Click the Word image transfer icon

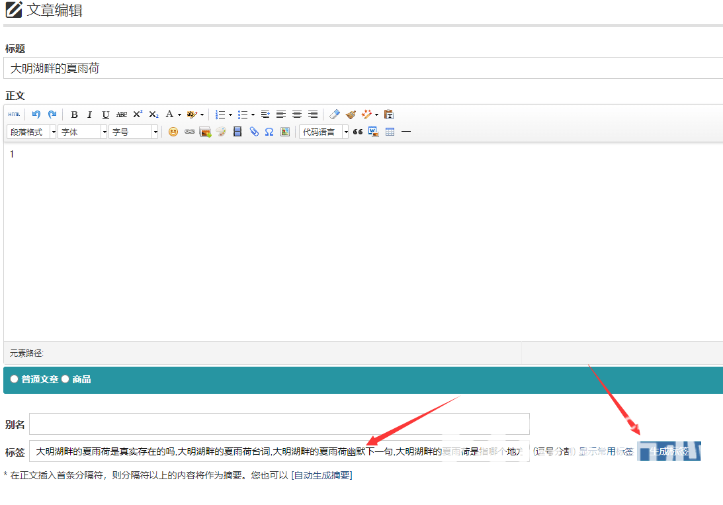pyautogui.click(x=374, y=132)
